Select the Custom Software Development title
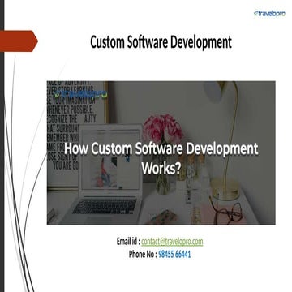This screenshot has height=292, width=292. click(x=161, y=42)
